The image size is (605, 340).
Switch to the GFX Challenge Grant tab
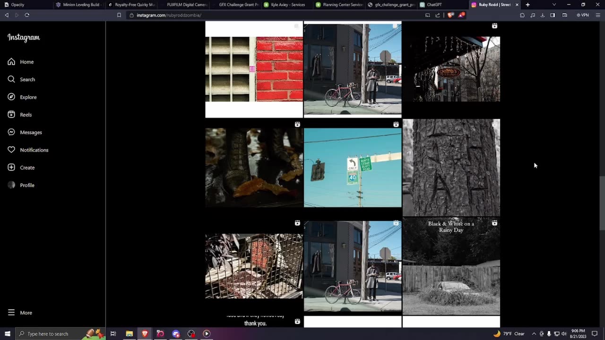pos(235,5)
